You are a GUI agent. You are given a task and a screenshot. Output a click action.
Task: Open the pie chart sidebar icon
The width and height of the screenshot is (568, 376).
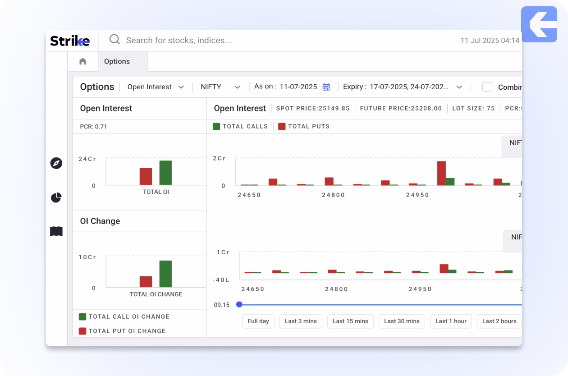(x=56, y=197)
